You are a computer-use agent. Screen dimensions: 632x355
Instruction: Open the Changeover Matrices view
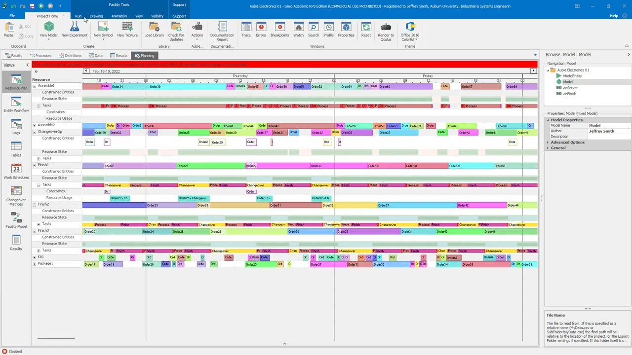(x=16, y=196)
